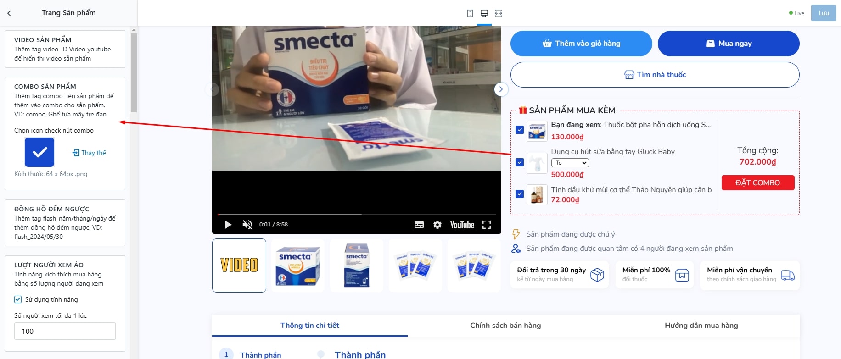The image size is (841, 359).
Task: Toggle Sử dụng tính năng checkbox
Action: click(x=18, y=299)
